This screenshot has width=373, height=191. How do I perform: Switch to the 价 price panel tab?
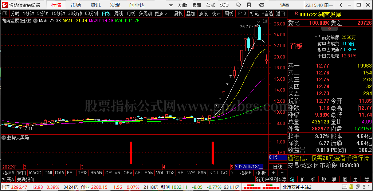303,179
